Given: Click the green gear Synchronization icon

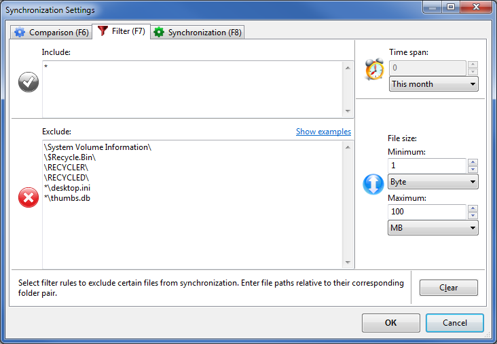Looking at the screenshot, I should (159, 32).
